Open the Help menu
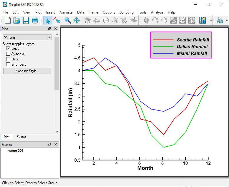The height and width of the screenshot is (187, 229). coord(171,12)
